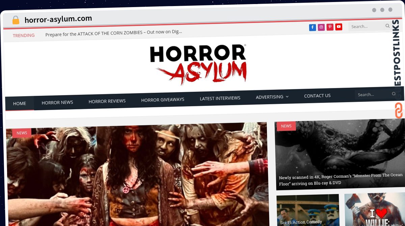This screenshot has height=226, width=405.
Task: Open the I Love Willie poster thumbnail
Action: pyautogui.click(x=375, y=209)
